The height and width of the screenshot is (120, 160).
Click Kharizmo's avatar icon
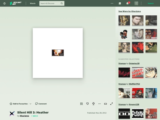tap(12, 113)
